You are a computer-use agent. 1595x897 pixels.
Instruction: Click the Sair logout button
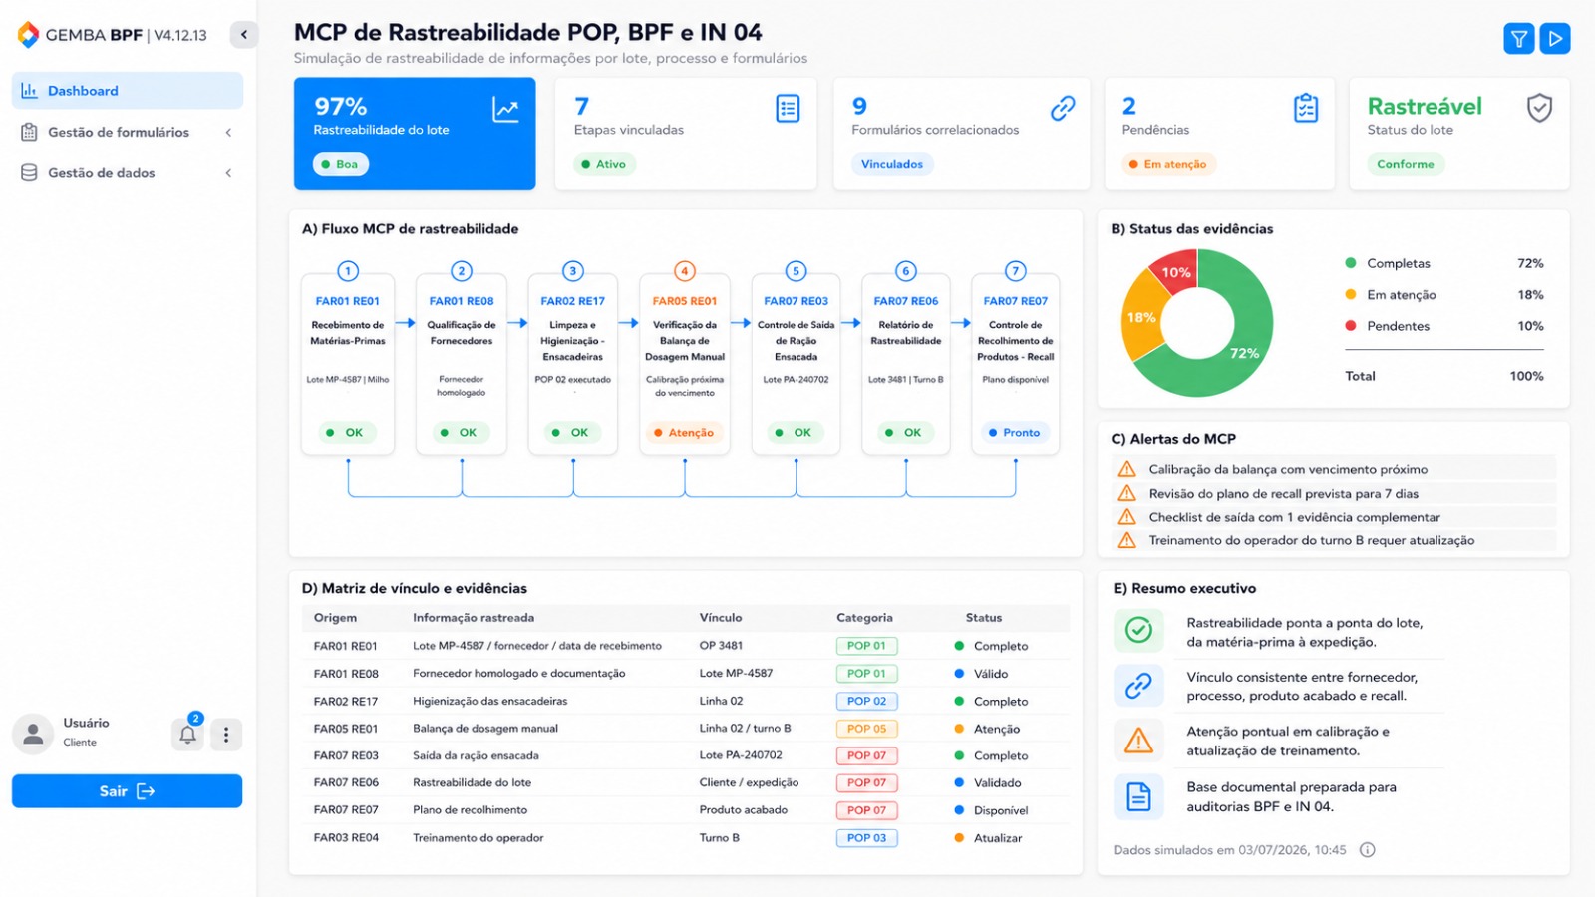pos(128,791)
